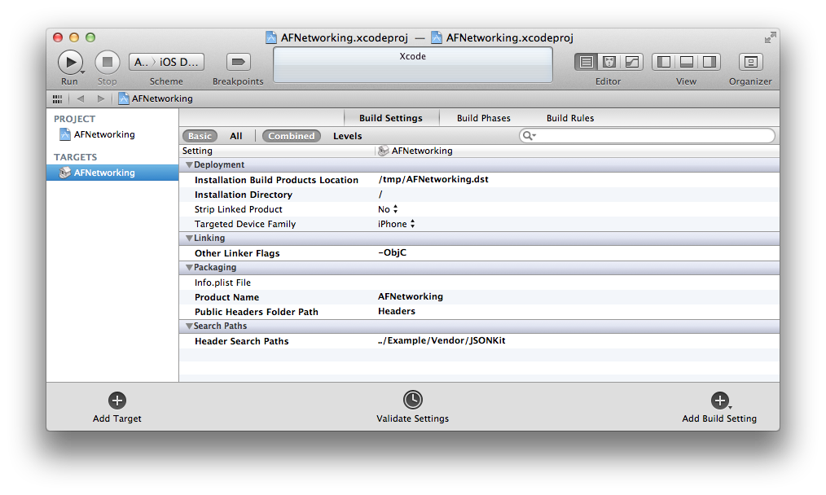
Task: Click the search magnifier icon
Action: [529, 136]
